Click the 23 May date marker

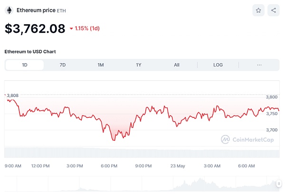pyautogui.click(x=177, y=166)
